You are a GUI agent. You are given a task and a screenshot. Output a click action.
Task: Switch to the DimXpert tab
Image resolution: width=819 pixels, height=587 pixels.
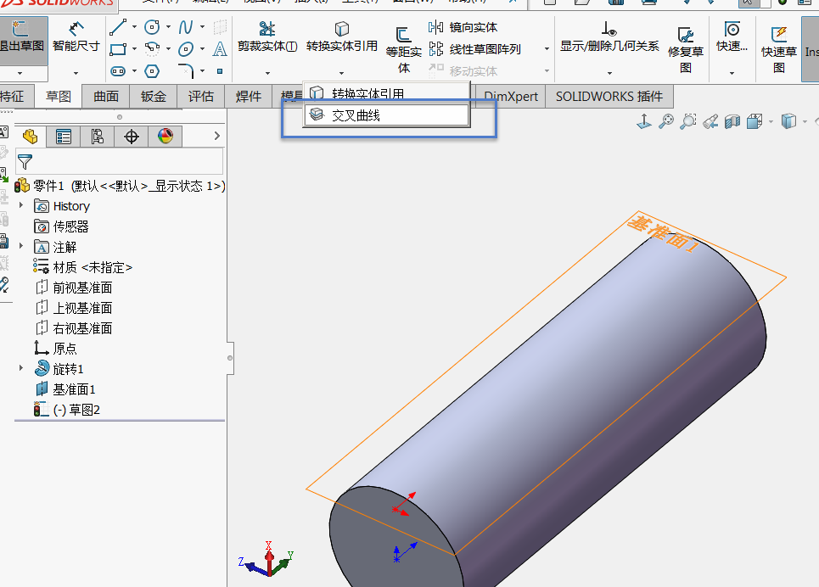tap(510, 96)
